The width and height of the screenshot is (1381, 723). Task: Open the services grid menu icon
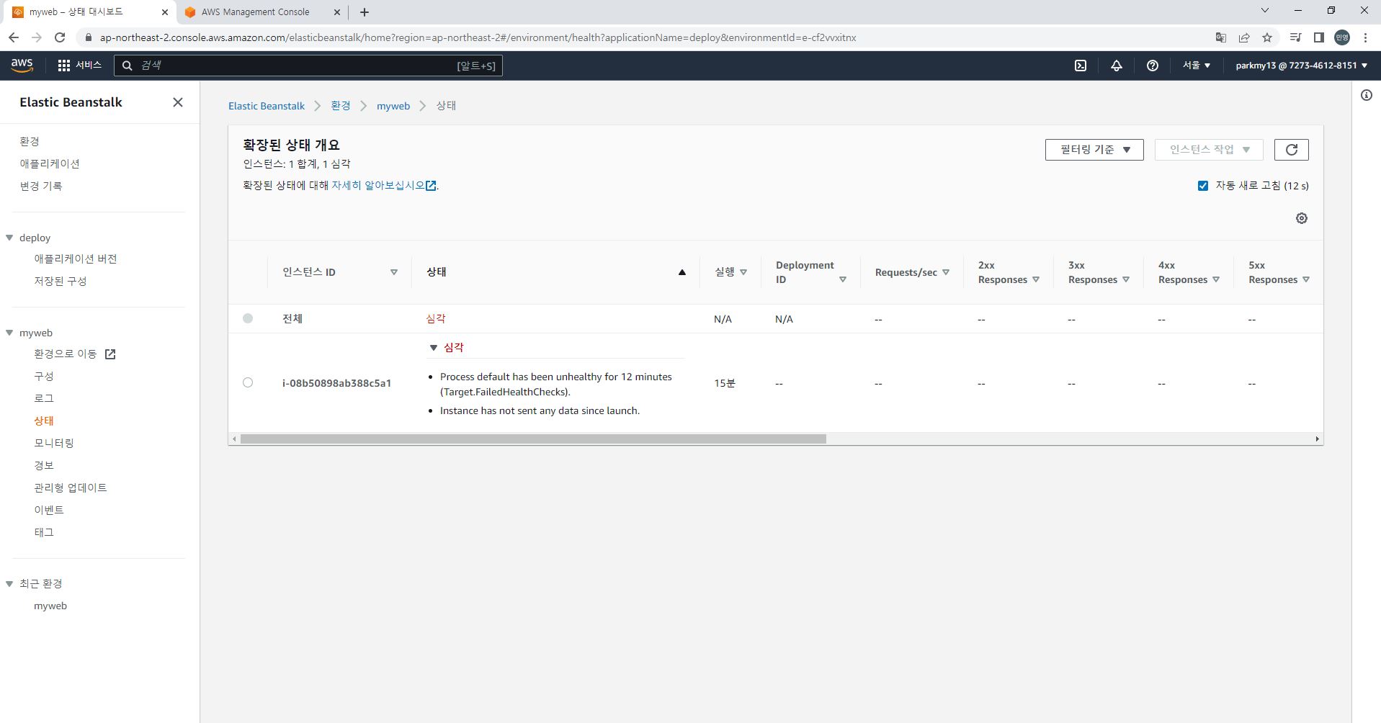click(x=63, y=66)
